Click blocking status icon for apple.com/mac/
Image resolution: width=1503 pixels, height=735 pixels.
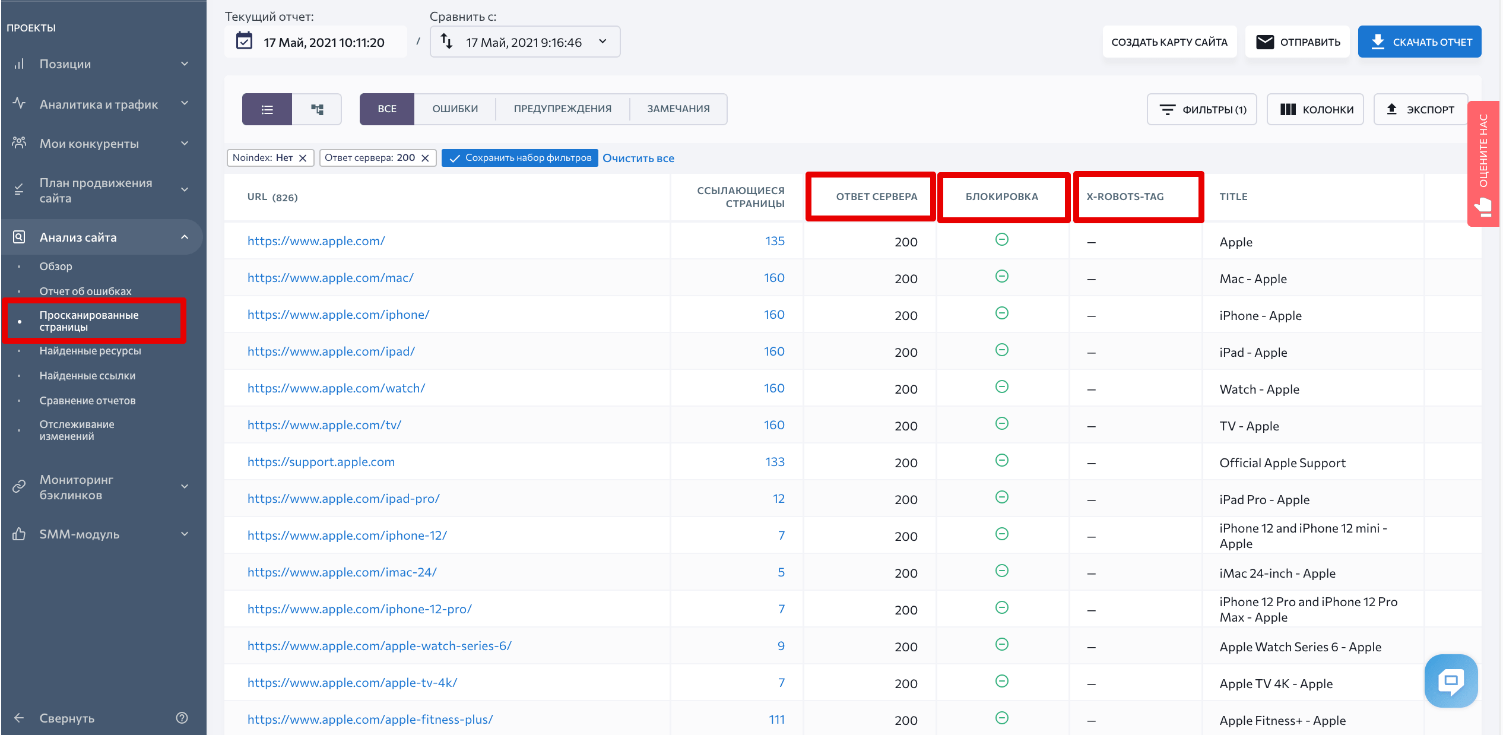(1002, 276)
